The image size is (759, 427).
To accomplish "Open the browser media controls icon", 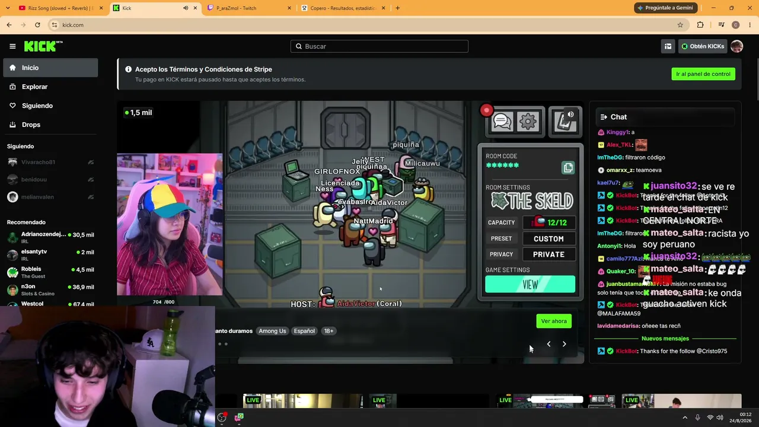I will click(721, 25).
